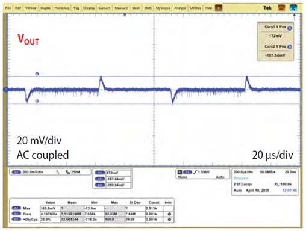The width and height of the screenshot is (306, 231).
Task: Open the Digital menu
Action: (x=45, y=8)
